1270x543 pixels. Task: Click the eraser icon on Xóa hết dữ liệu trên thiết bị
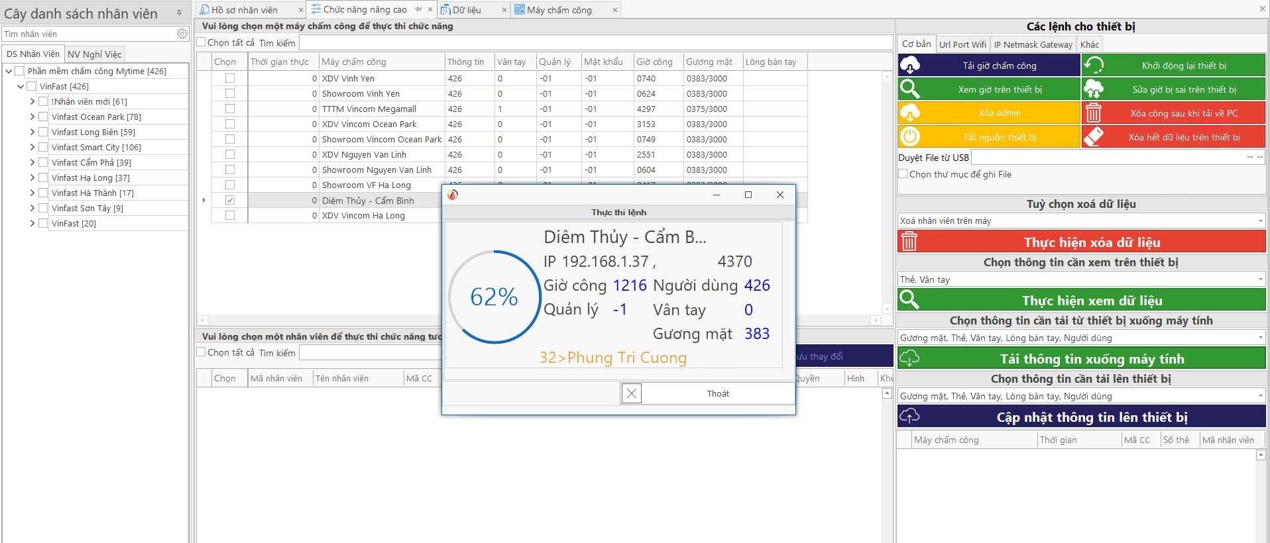(1093, 137)
